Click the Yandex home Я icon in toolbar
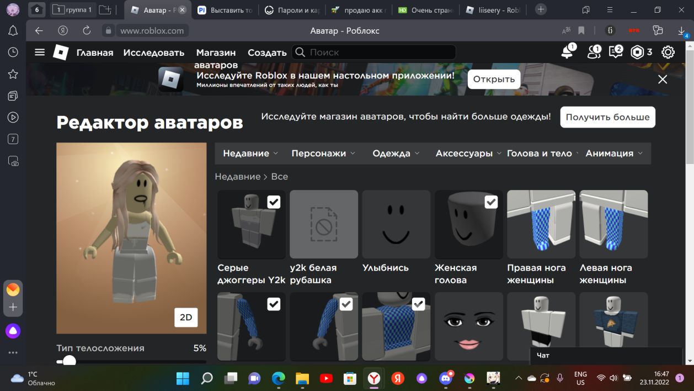 pos(63,30)
